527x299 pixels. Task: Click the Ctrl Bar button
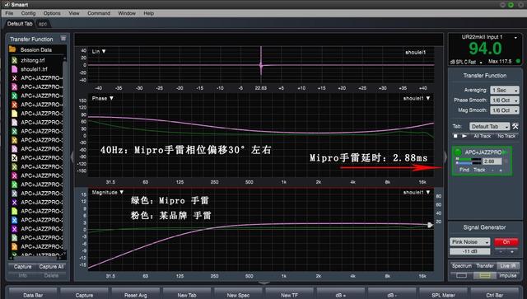pyautogui.click(x=494, y=295)
